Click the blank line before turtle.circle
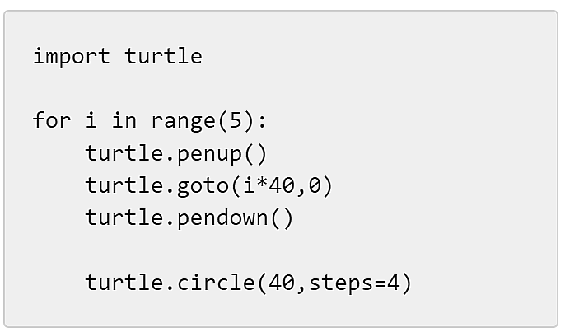This screenshot has height=332, width=565. coord(281,250)
